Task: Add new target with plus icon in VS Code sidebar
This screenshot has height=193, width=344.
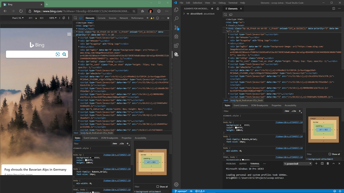Action: (x=212, y=9)
